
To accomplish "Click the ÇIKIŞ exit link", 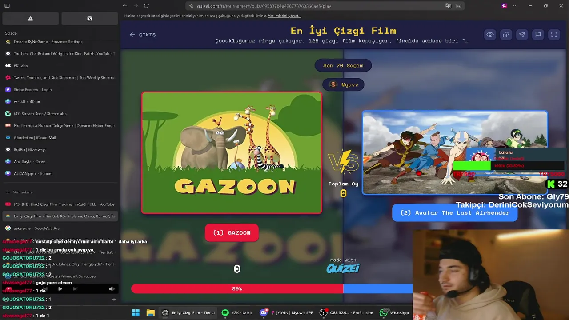I will (143, 35).
